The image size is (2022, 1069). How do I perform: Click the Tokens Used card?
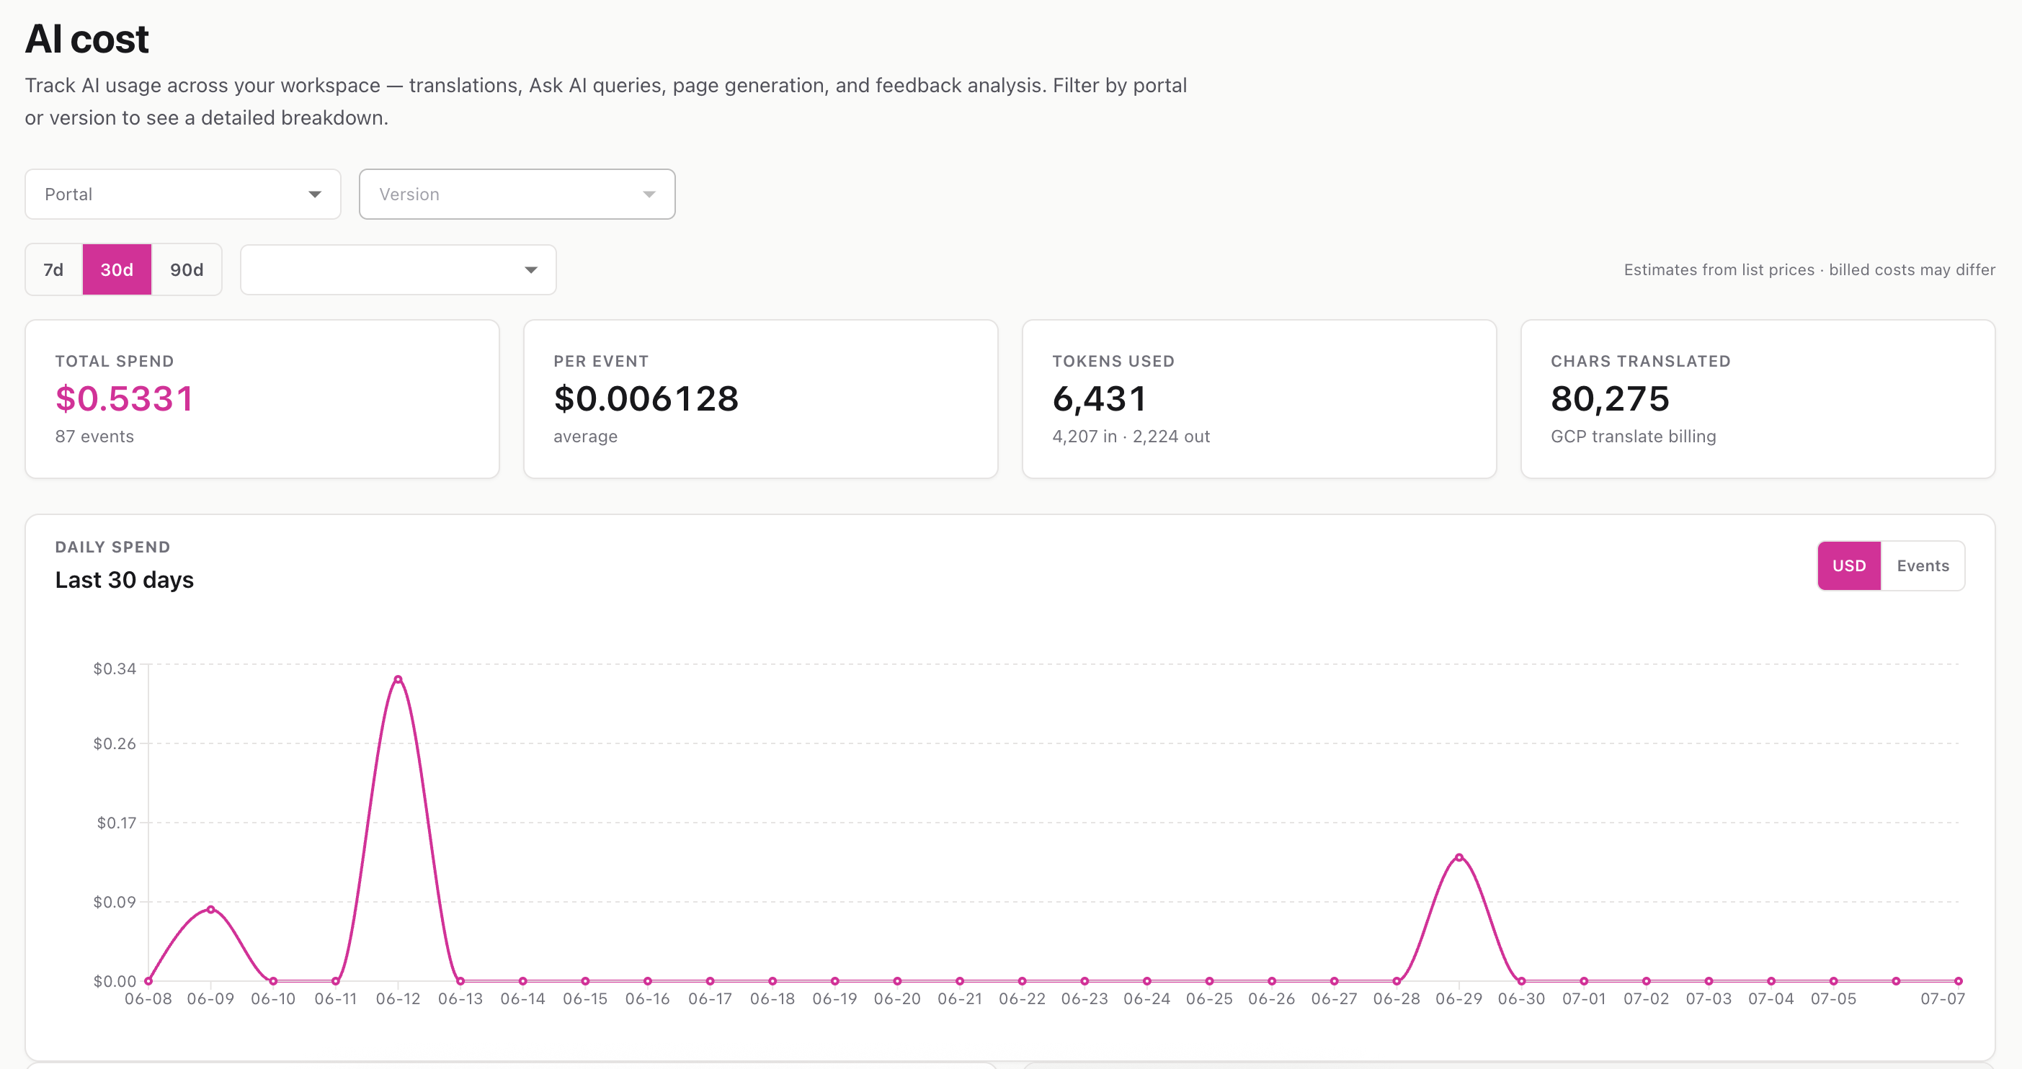click(x=1260, y=400)
